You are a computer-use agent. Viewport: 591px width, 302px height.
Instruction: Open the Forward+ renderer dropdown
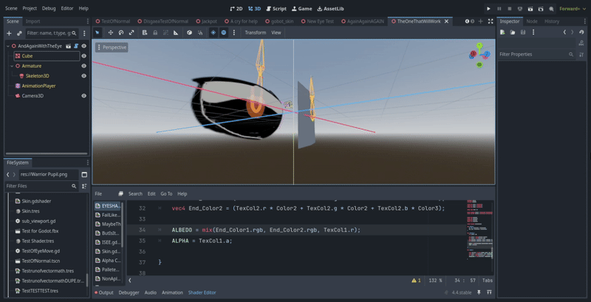570,8
